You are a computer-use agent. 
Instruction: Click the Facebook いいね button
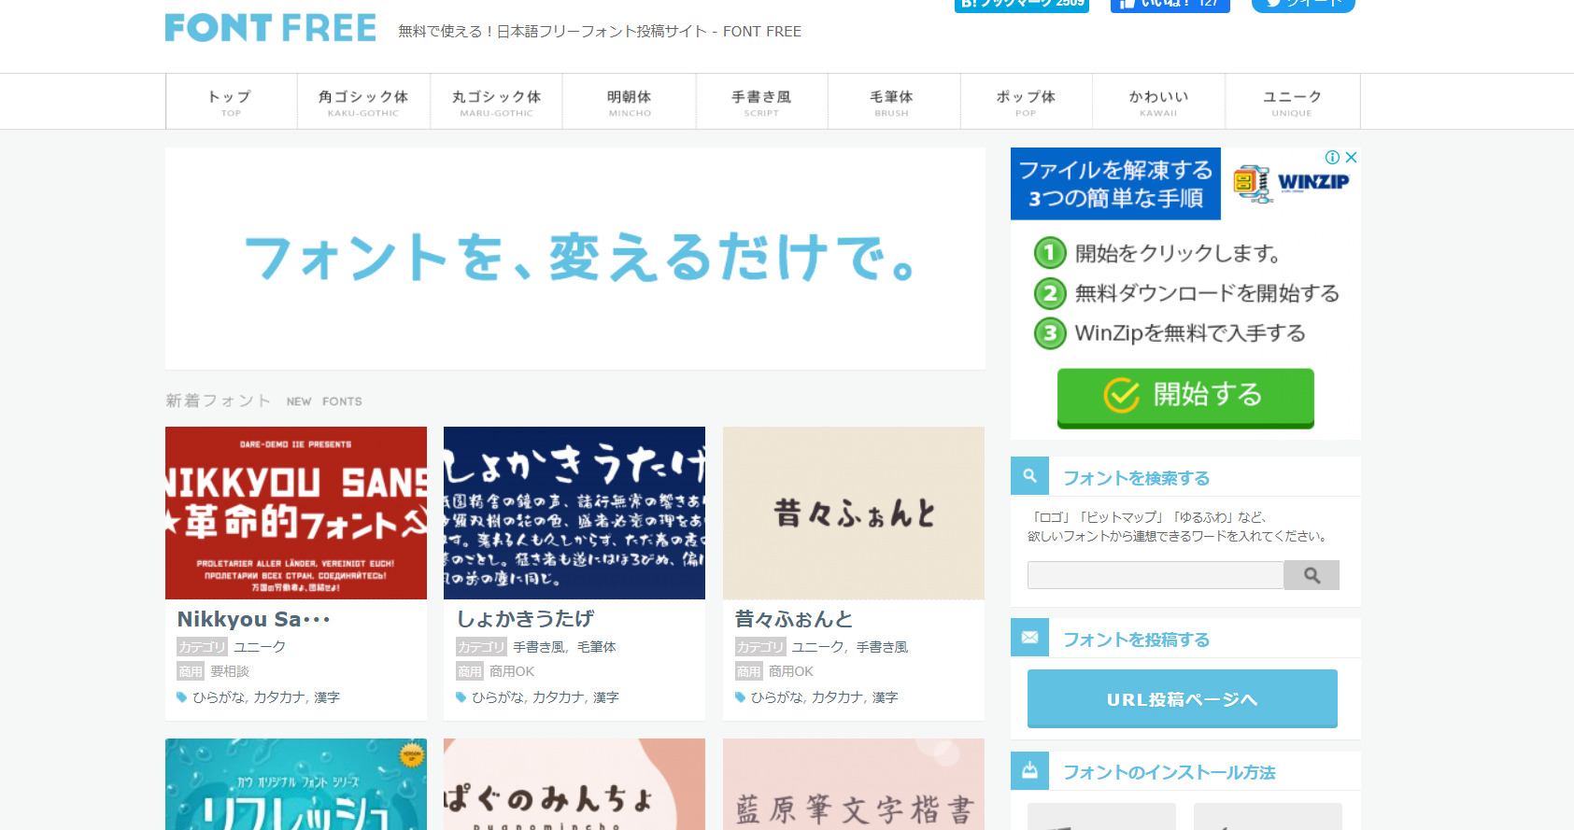(x=1170, y=5)
